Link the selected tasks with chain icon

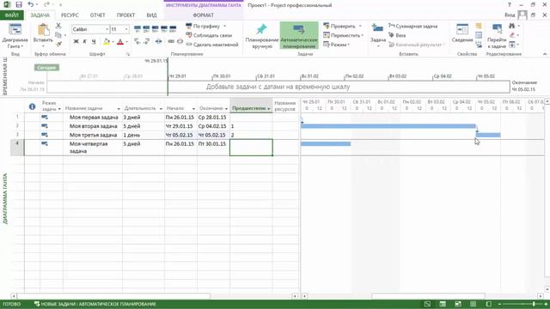pyautogui.click(x=171, y=42)
